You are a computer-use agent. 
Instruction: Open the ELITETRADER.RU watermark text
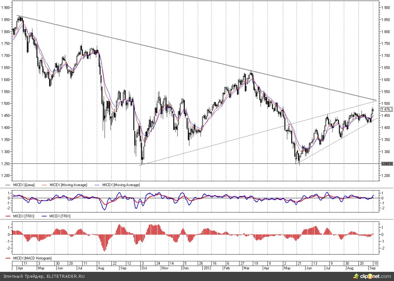(65, 276)
